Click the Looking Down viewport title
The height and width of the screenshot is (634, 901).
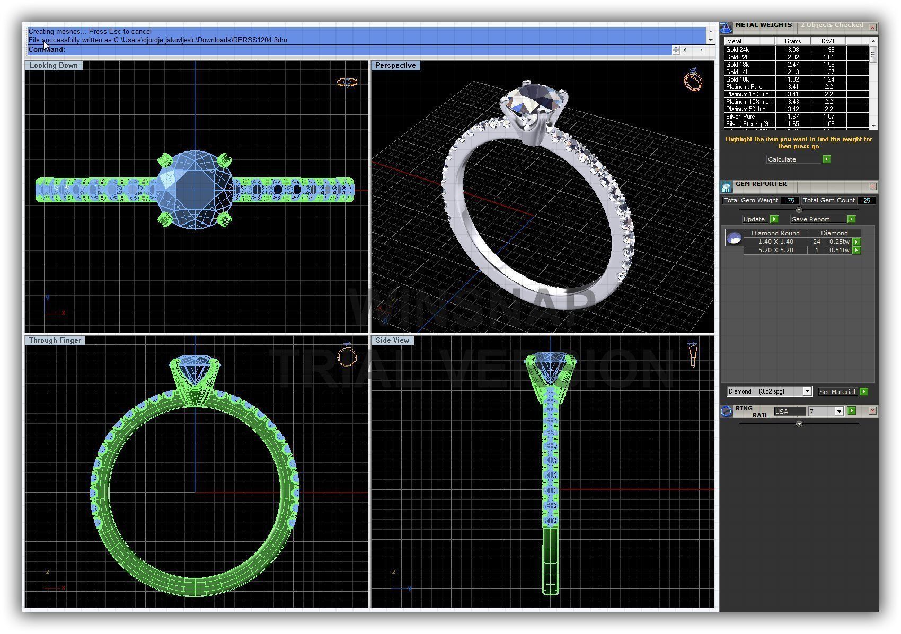54,66
